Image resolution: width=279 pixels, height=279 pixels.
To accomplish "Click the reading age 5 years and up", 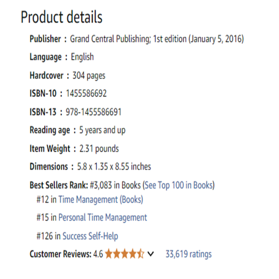I will pos(102,130).
